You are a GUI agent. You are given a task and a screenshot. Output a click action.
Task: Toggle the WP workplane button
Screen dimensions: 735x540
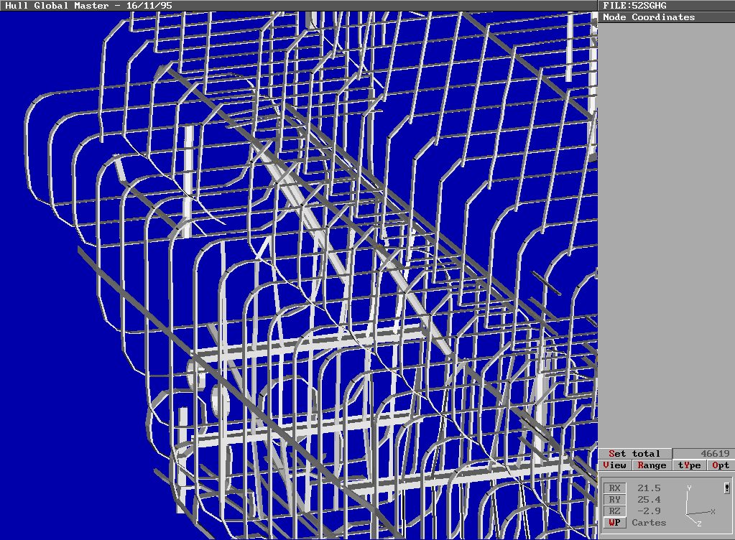614,523
